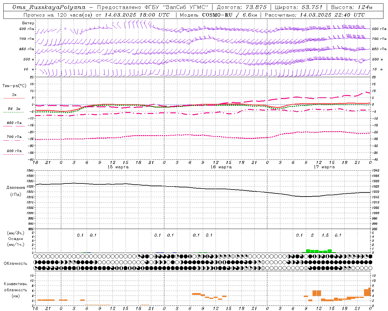Click the Облачность cloud cover label
This screenshot has width=388, height=311.
coord(15,264)
